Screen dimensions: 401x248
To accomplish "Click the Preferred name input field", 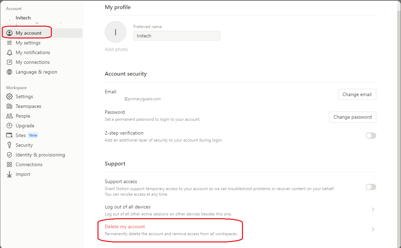I will pyautogui.click(x=176, y=36).
